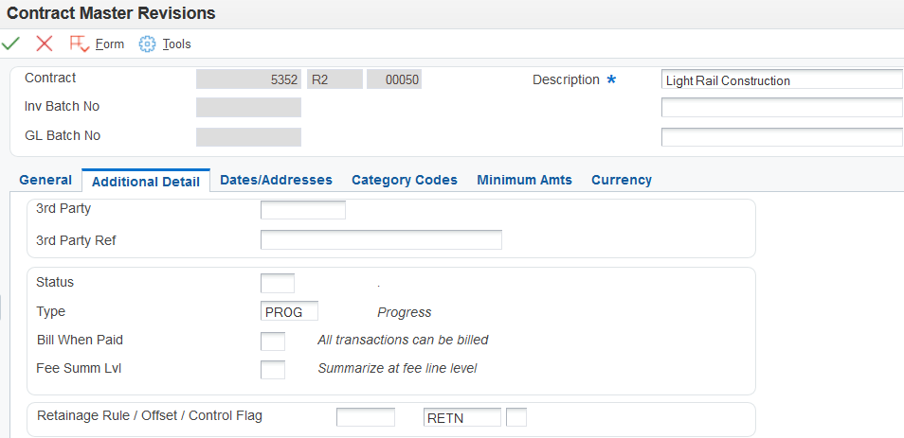
Task: Click the Tools gear icon
Action: pos(148,44)
